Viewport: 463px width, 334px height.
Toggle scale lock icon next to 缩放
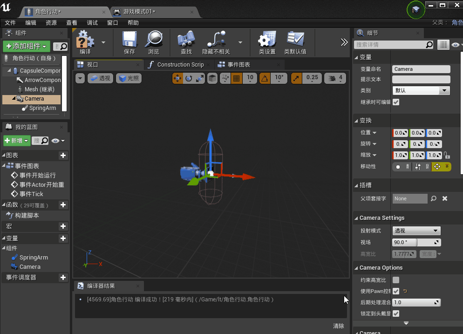(x=447, y=155)
